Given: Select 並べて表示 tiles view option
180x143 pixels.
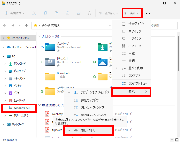Looking at the screenshot, I should (132, 68).
